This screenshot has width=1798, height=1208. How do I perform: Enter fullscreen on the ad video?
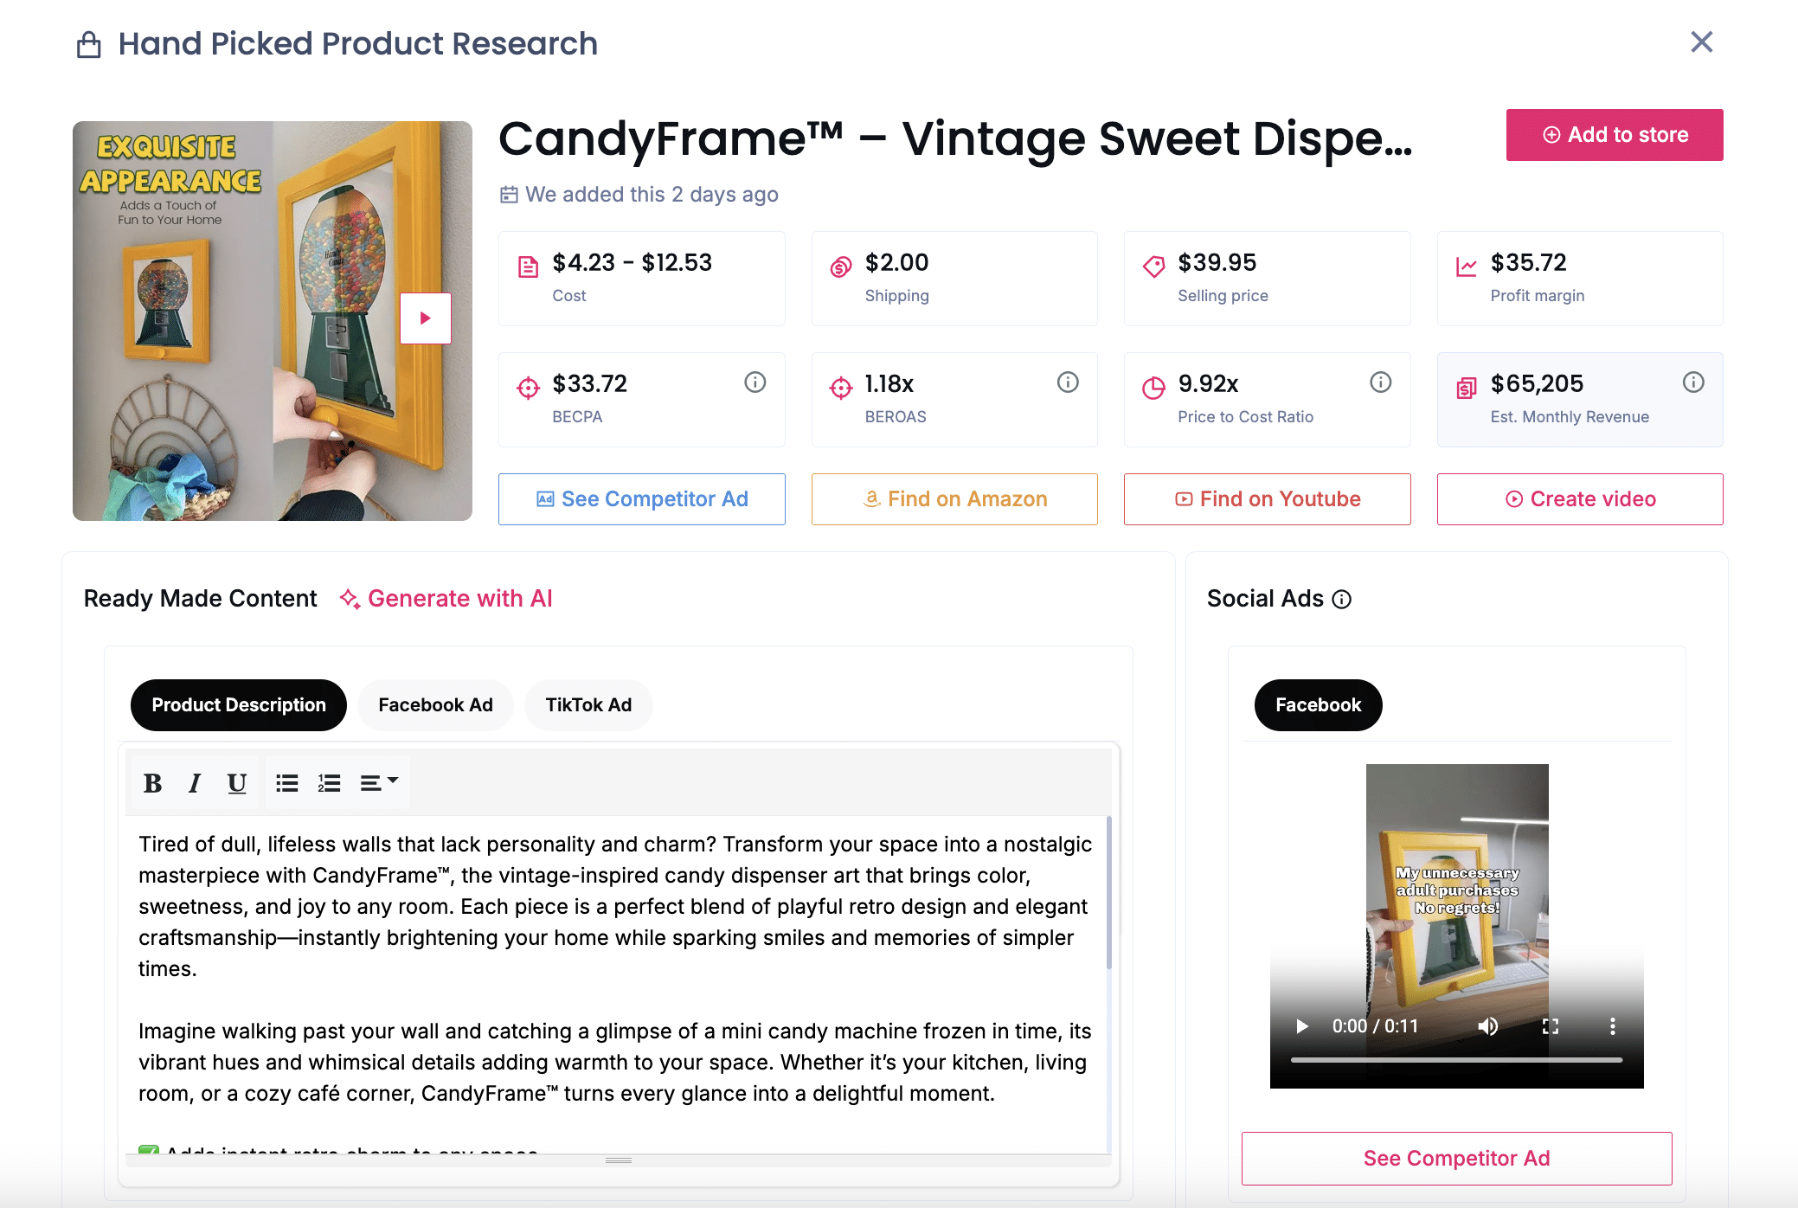pyautogui.click(x=1551, y=1026)
